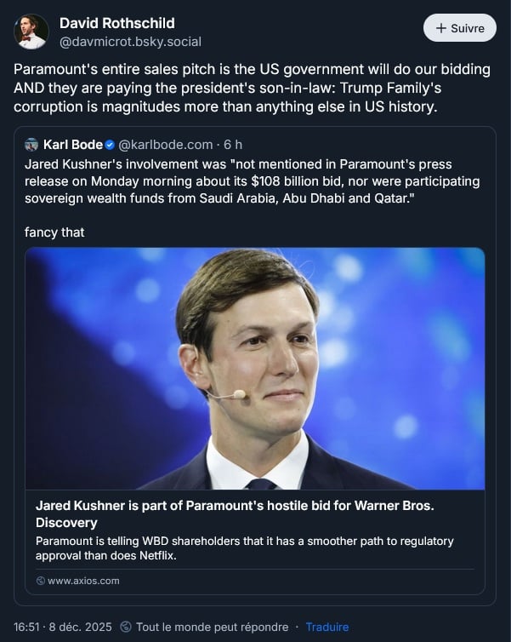Click the Jared Kushner Paramount bid headline
Viewport: 511px width, 642px height.
235,513
